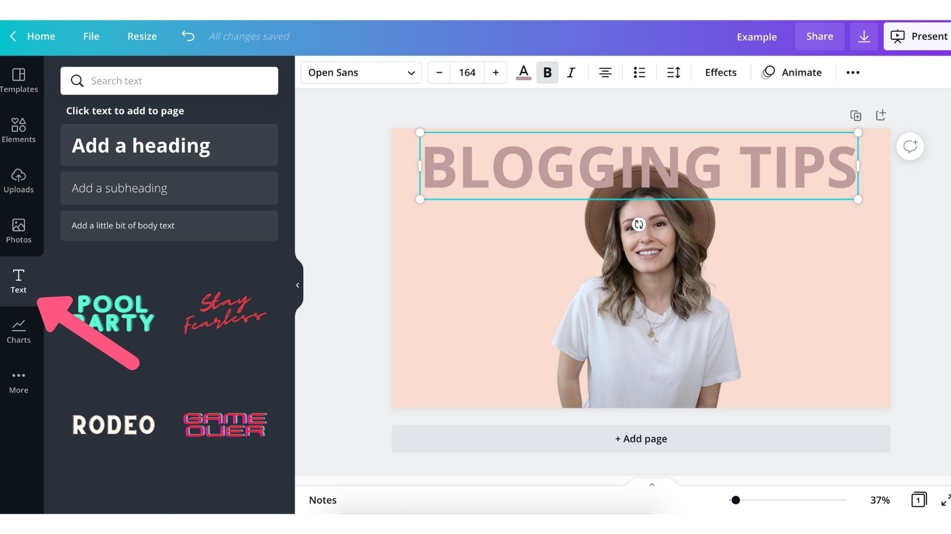Image resolution: width=951 pixels, height=534 pixels.
Task: Open the Elements sidebar panel
Action: coord(19,131)
